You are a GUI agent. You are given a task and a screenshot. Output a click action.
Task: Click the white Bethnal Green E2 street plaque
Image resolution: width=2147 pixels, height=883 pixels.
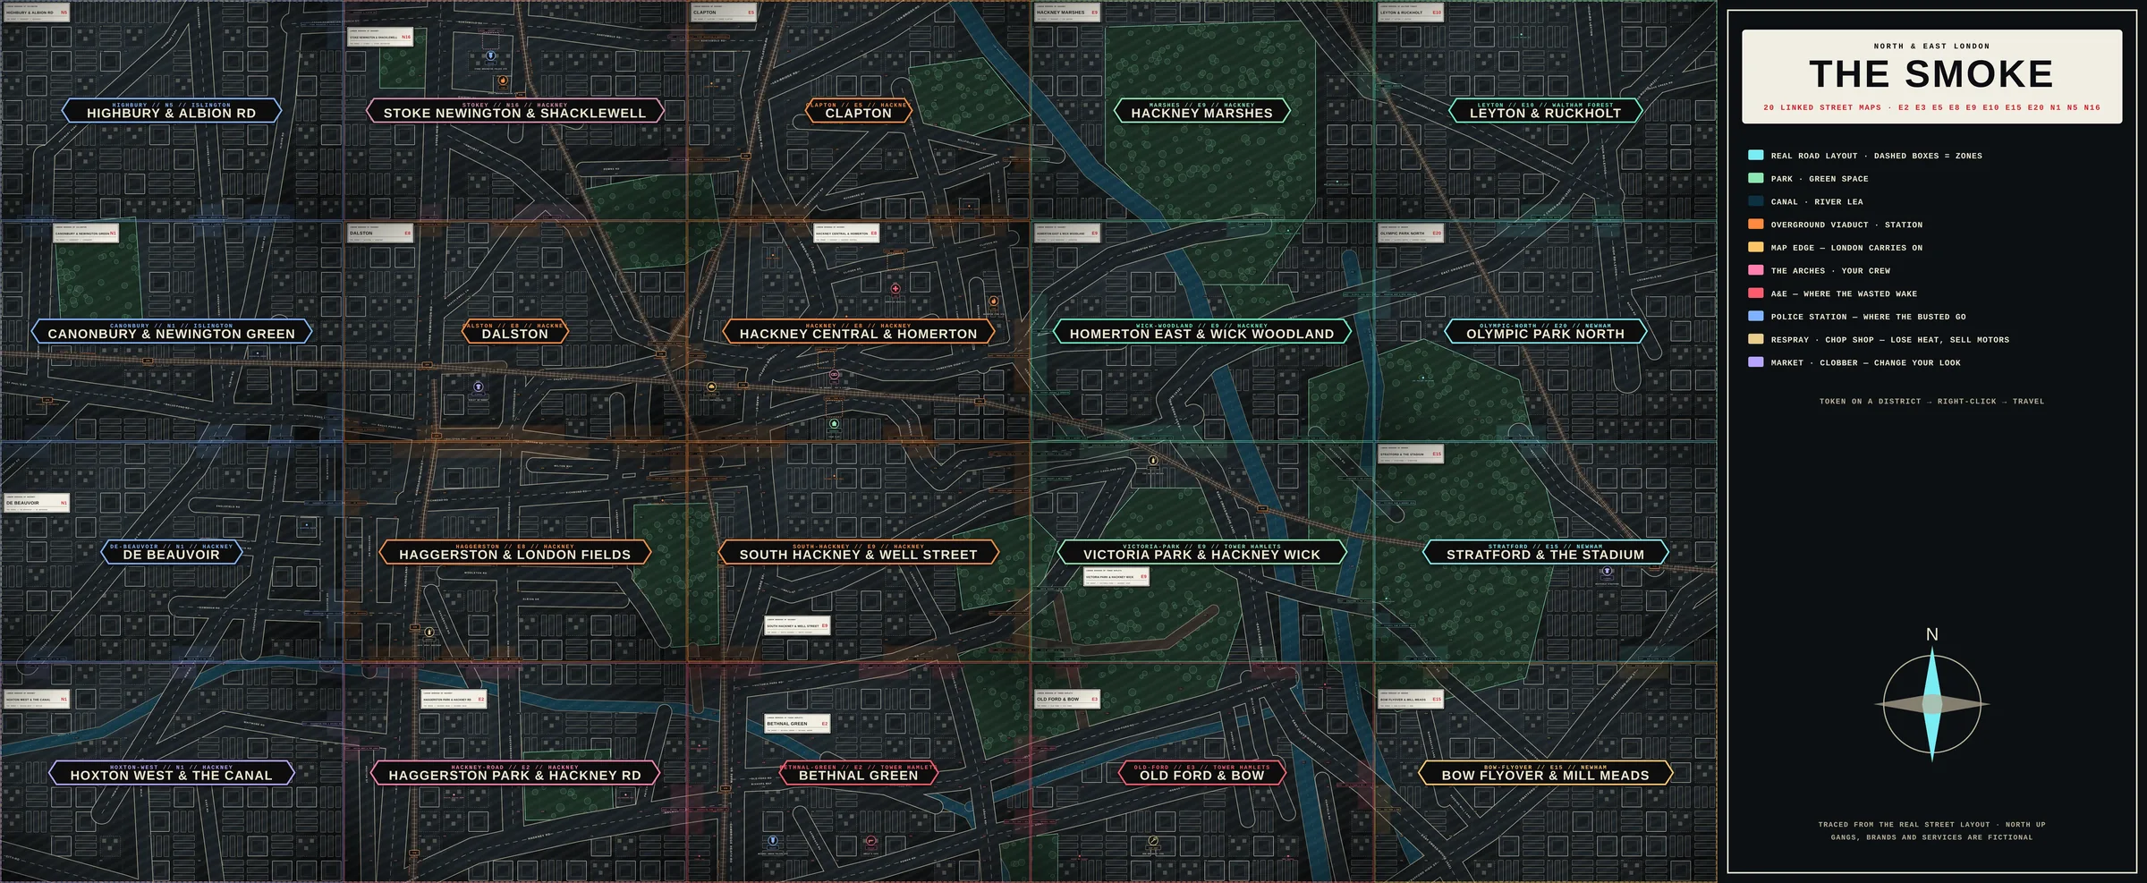(797, 724)
